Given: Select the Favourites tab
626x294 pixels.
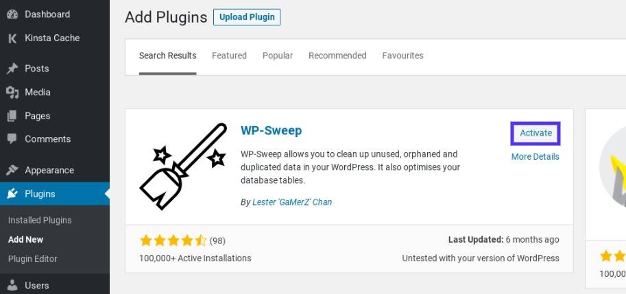Looking at the screenshot, I should point(402,56).
